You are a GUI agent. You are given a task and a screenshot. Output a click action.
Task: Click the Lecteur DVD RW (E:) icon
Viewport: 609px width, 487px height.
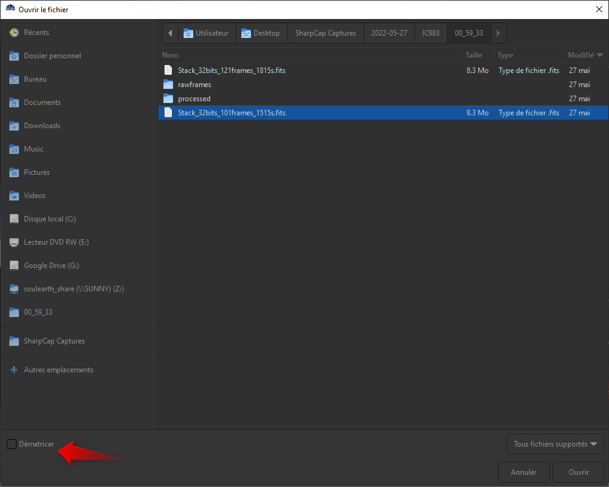coord(14,242)
